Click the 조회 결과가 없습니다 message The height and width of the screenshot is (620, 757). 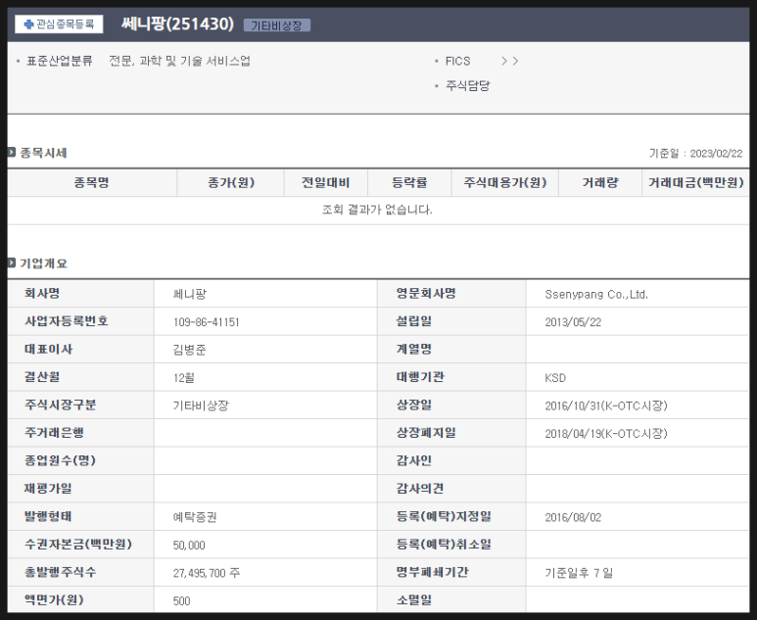[x=377, y=210]
